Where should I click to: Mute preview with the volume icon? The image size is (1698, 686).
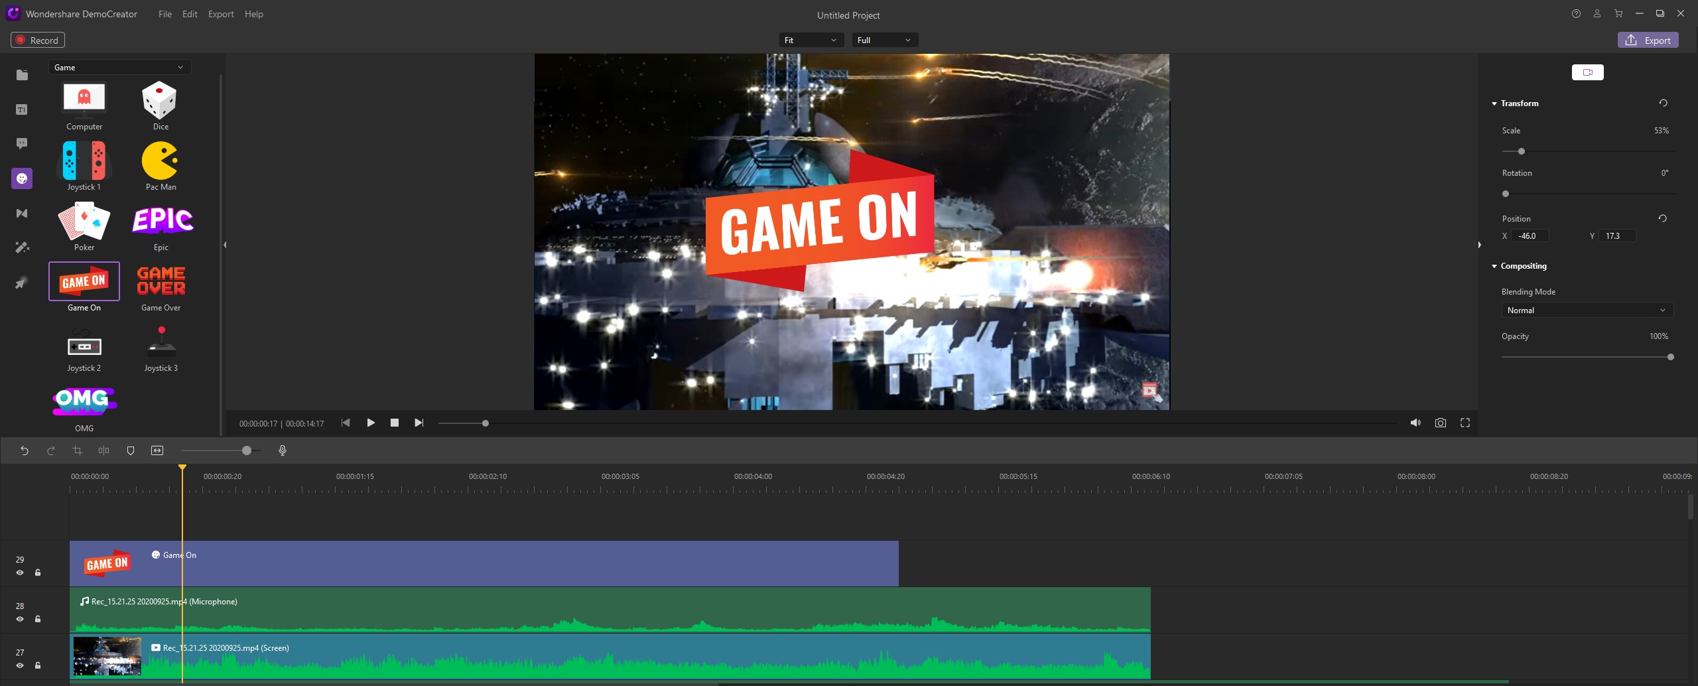[1415, 423]
